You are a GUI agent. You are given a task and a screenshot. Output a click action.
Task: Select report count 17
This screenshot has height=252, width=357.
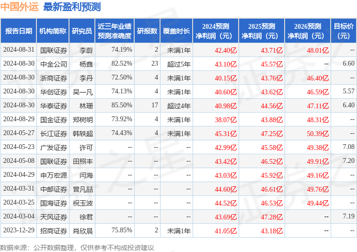point(155,105)
